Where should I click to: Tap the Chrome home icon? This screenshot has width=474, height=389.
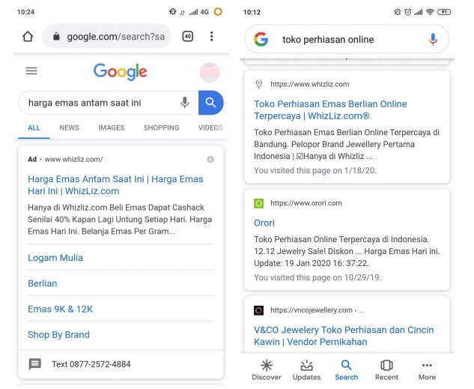coord(28,37)
